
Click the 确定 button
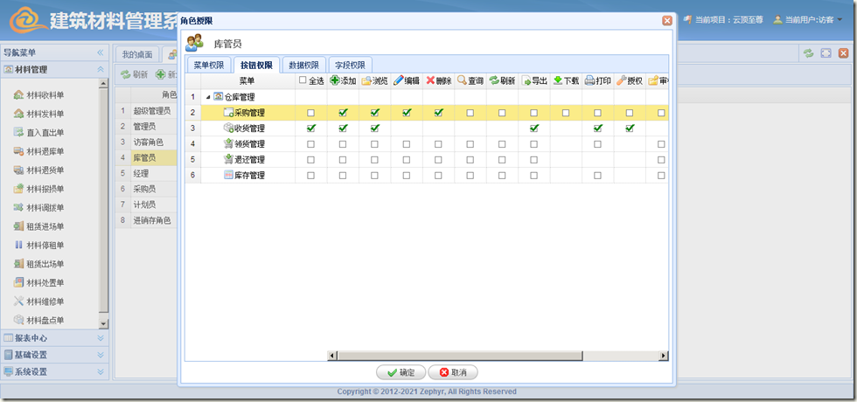point(401,372)
